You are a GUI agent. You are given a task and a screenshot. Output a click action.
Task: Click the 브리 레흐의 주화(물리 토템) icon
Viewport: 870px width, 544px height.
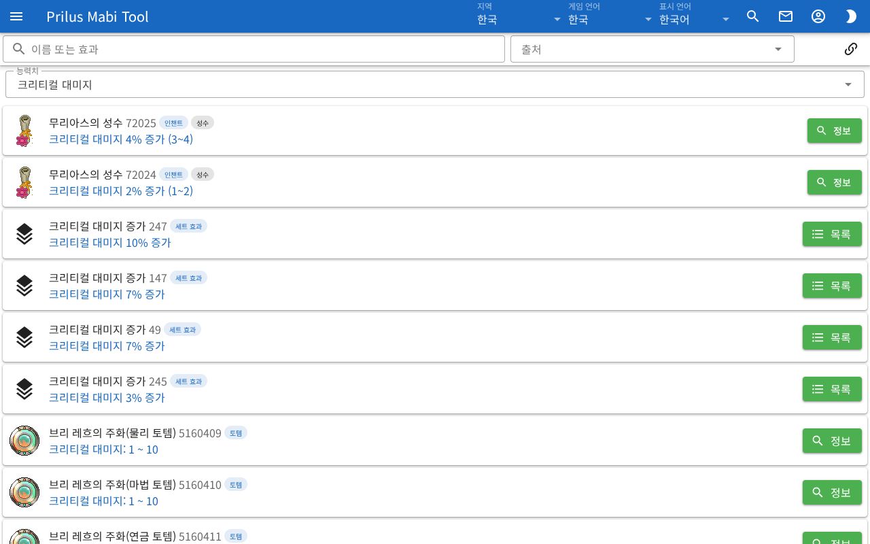pyautogui.click(x=24, y=441)
